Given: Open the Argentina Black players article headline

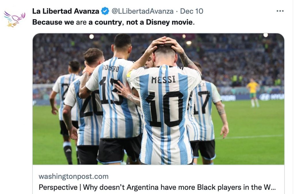Looking at the screenshot, I should 157,187.
